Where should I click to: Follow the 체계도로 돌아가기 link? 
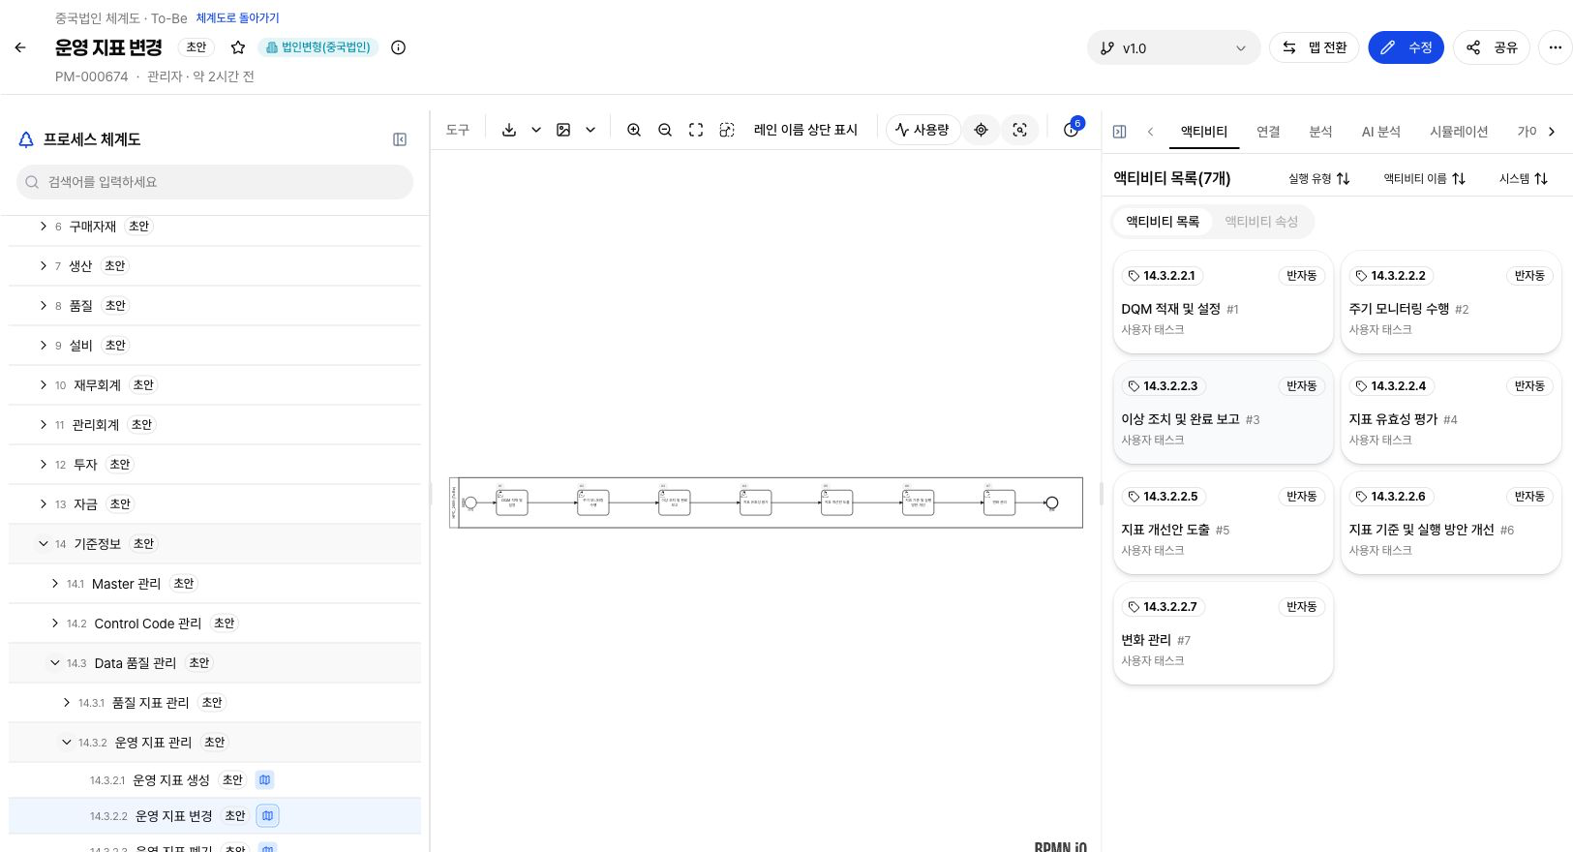click(x=237, y=18)
